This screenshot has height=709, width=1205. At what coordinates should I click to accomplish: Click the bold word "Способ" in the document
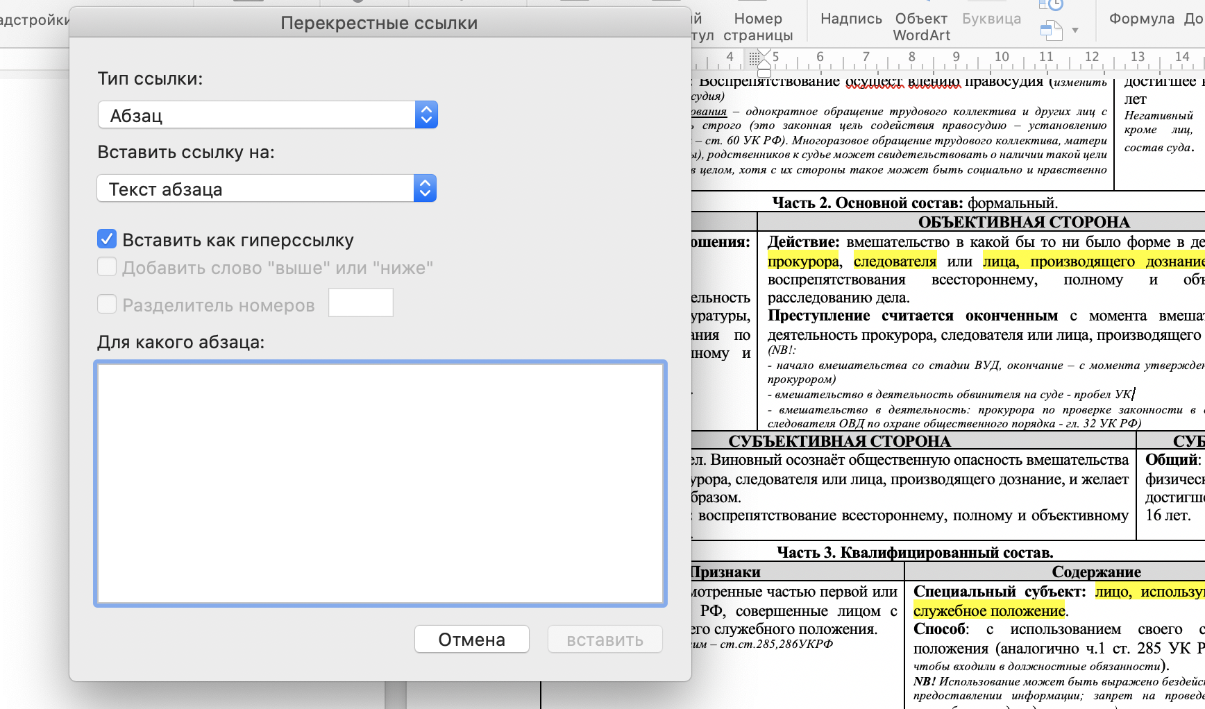tap(940, 629)
